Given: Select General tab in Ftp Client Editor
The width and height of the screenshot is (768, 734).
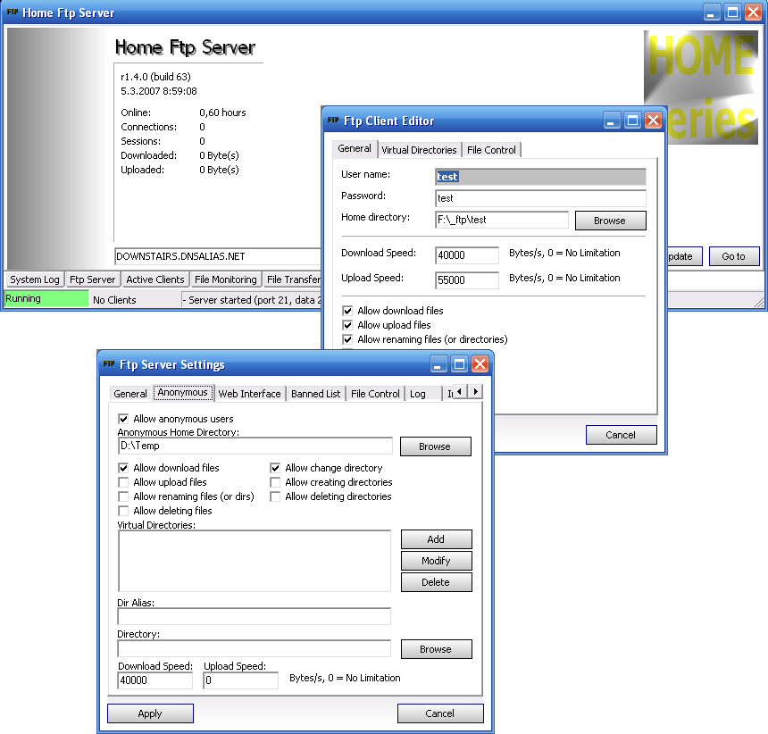Looking at the screenshot, I should tap(355, 148).
